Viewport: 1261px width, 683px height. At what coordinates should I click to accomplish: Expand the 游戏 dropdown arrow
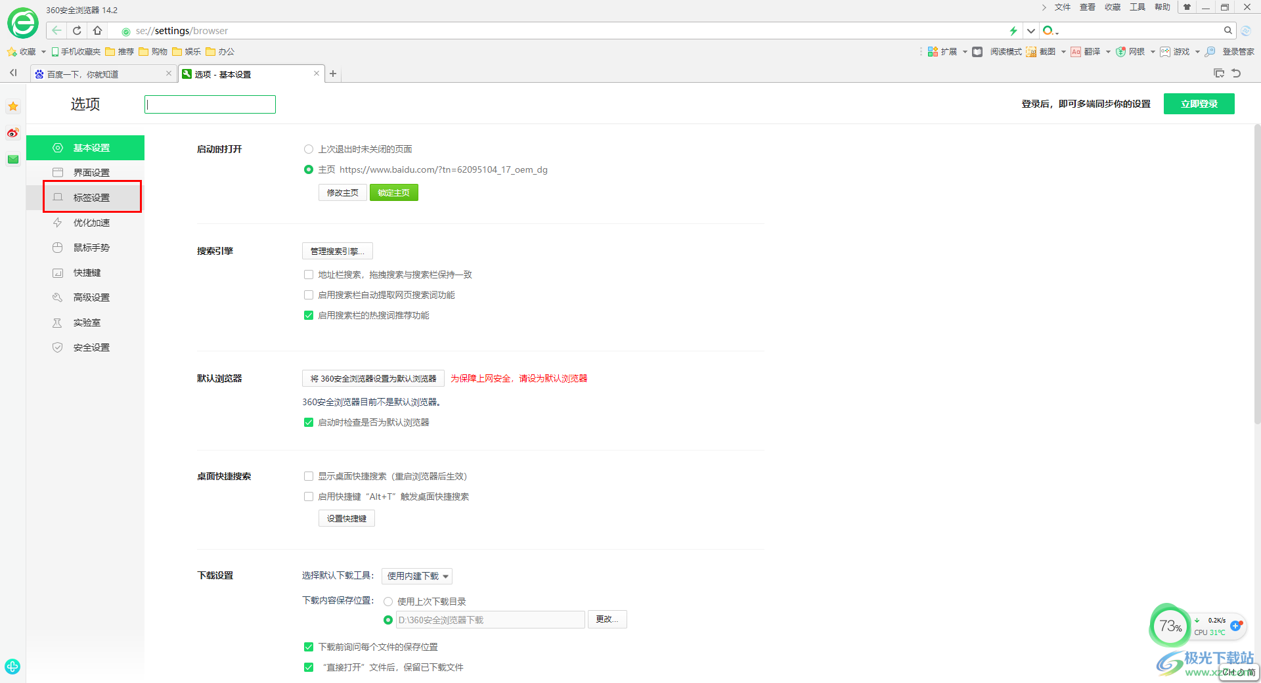coord(1197,52)
